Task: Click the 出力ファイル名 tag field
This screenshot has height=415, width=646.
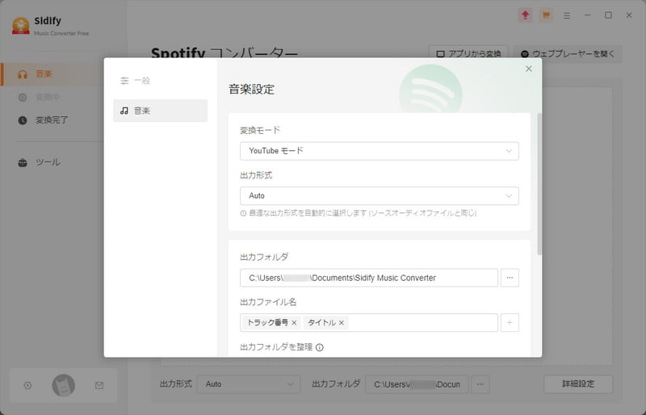Action: (369, 323)
